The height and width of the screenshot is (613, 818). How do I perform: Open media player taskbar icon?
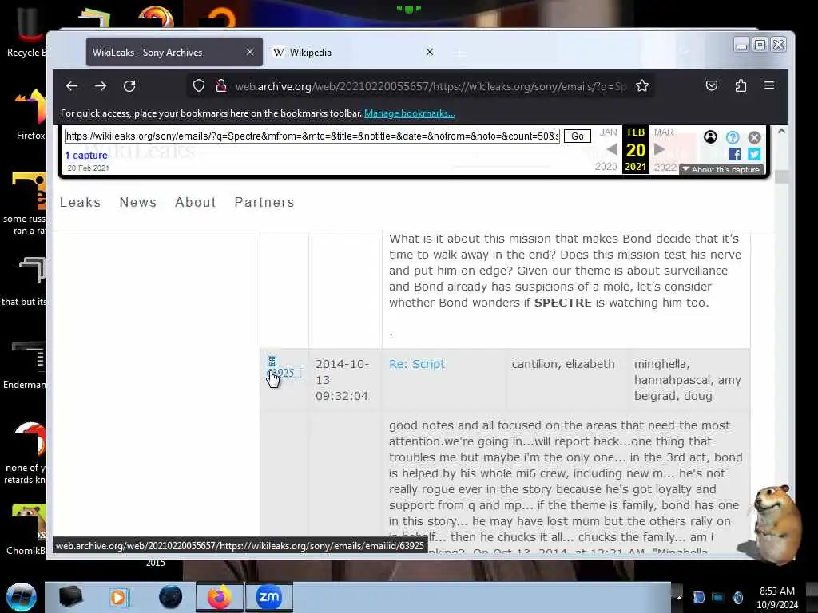[x=118, y=597]
